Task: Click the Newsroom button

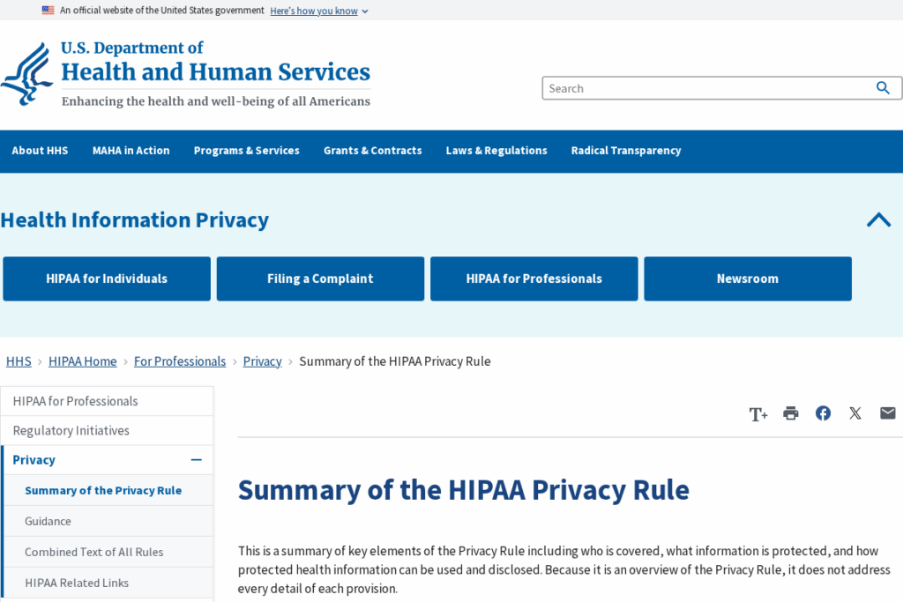Action: click(x=748, y=279)
